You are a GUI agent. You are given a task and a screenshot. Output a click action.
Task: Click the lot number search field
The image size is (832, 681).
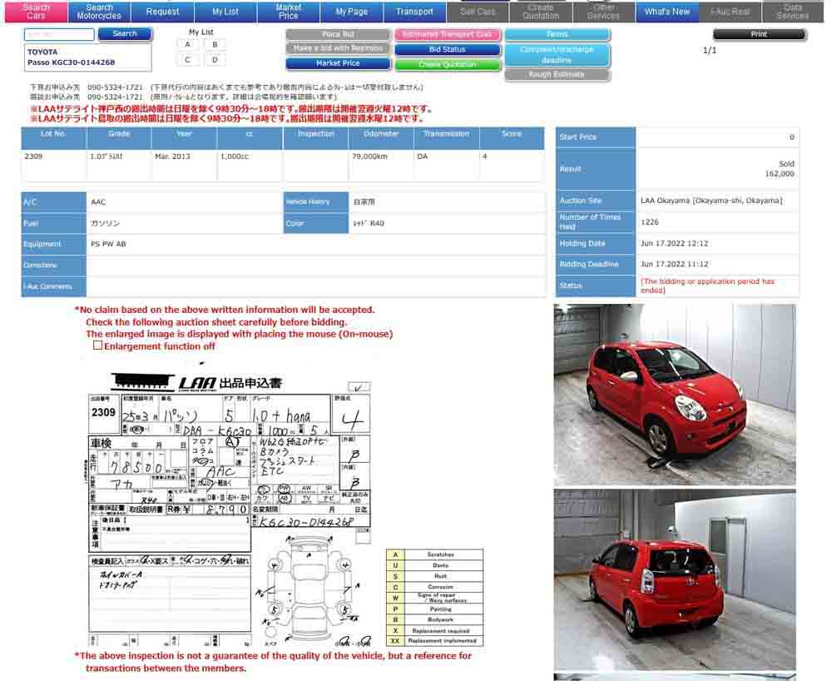pos(59,34)
